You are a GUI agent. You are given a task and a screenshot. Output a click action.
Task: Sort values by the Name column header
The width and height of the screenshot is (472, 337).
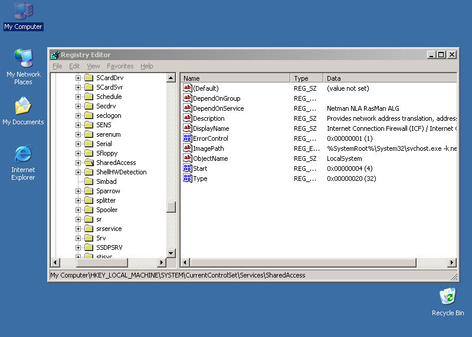[235, 78]
